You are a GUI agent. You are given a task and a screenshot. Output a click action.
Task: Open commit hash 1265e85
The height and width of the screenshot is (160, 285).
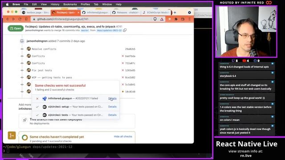click(x=130, y=70)
